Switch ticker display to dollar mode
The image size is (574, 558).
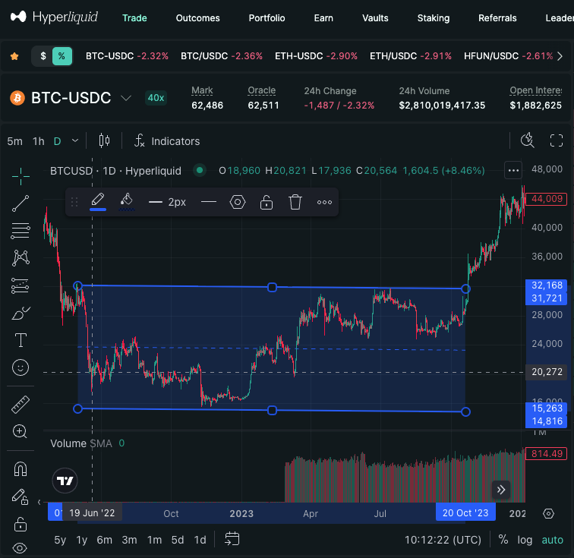pos(43,56)
